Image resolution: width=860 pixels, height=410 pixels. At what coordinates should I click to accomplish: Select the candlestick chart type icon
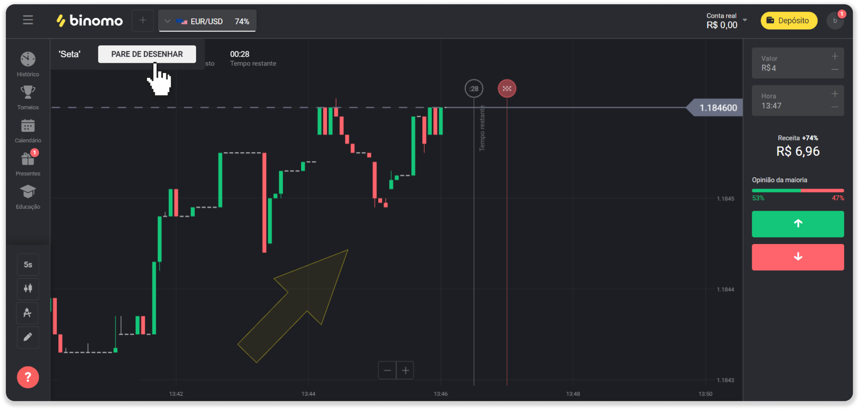pyautogui.click(x=28, y=289)
